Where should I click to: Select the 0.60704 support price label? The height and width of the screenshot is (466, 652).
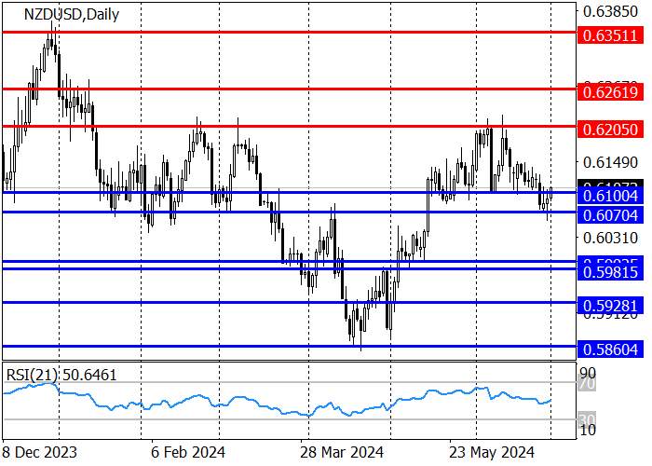click(610, 215)
